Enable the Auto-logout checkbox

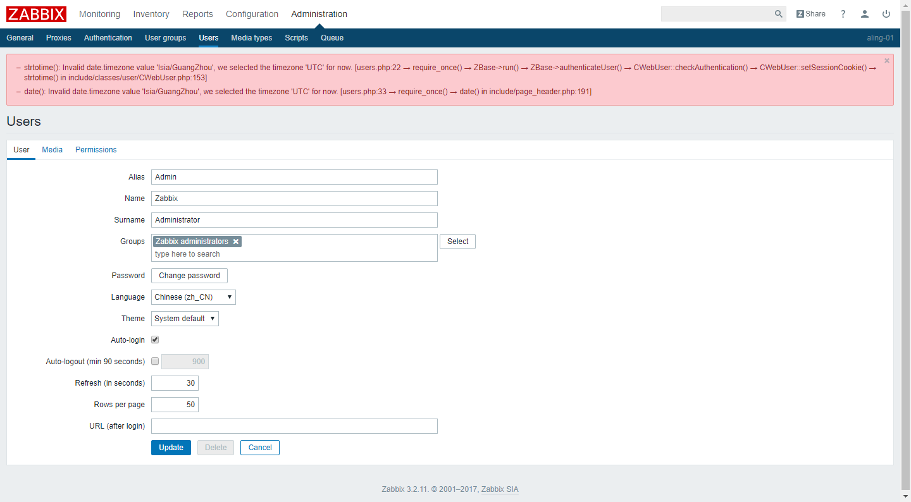pos(155,362)
